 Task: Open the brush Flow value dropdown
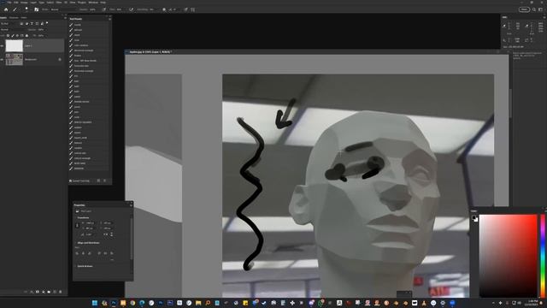pos(120,9)
